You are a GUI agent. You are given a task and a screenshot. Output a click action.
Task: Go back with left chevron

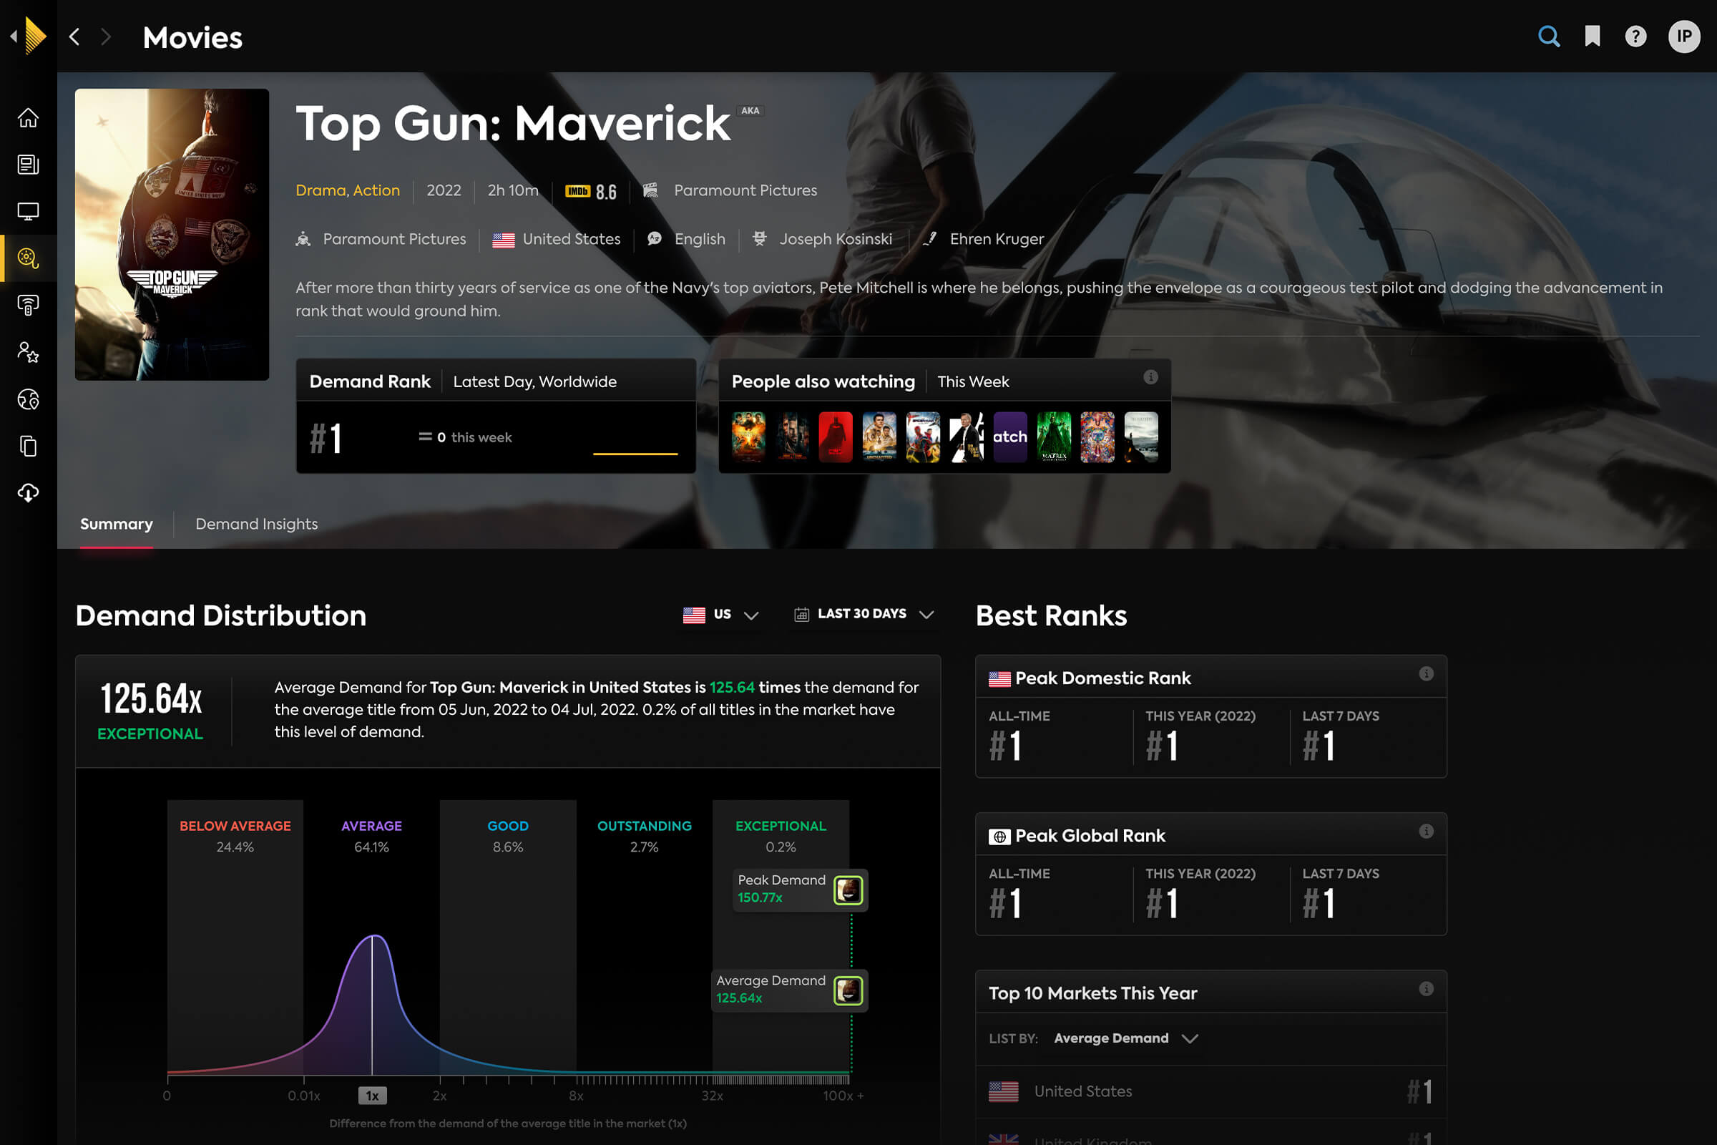coord(74,36)
